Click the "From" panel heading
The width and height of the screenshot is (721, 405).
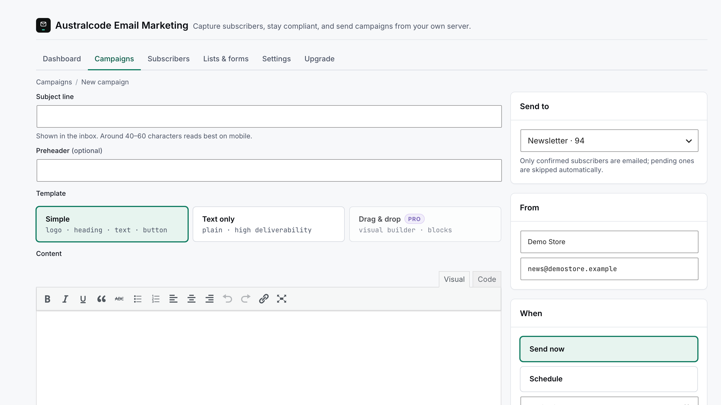click(529, 208)
